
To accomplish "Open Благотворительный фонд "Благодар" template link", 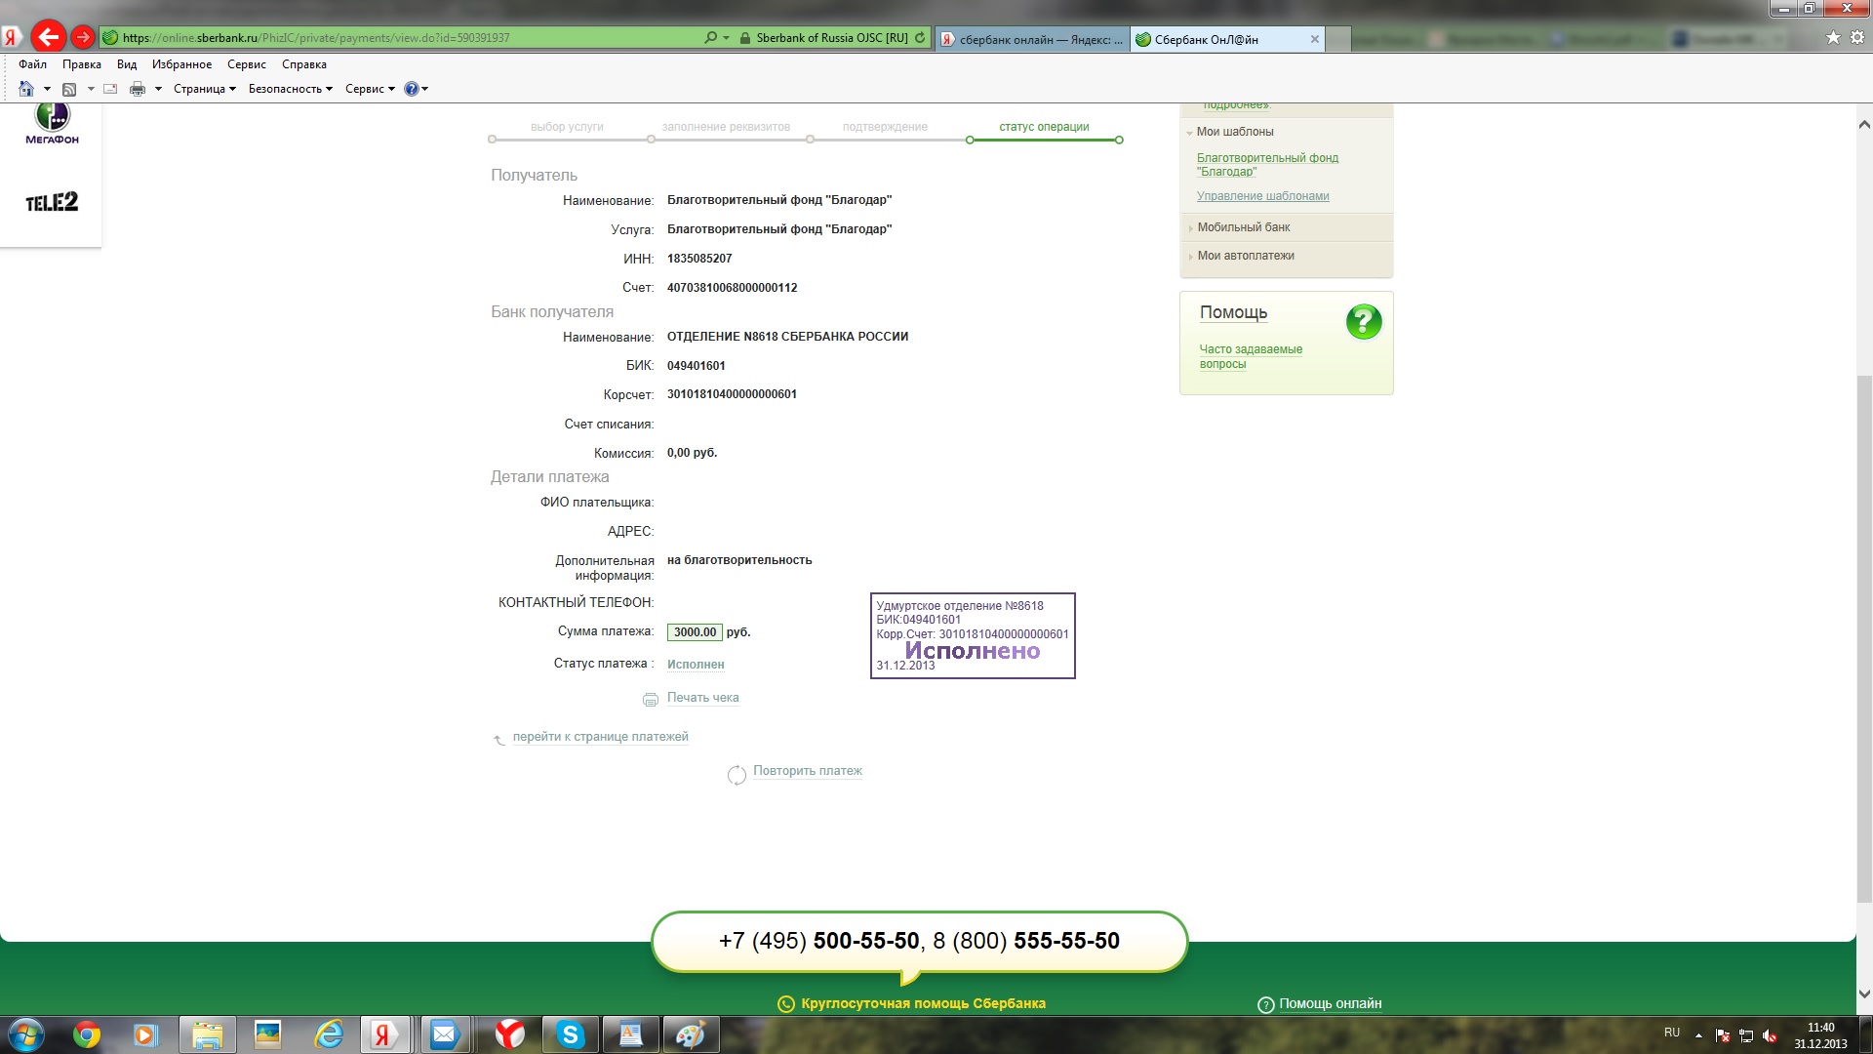I will click(1267, 165).
